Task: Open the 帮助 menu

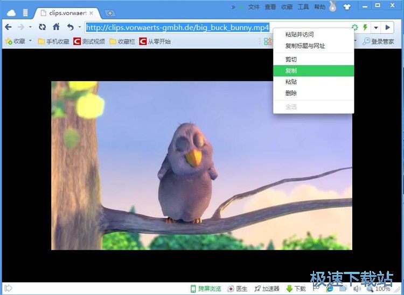Action: click(320, 7)
